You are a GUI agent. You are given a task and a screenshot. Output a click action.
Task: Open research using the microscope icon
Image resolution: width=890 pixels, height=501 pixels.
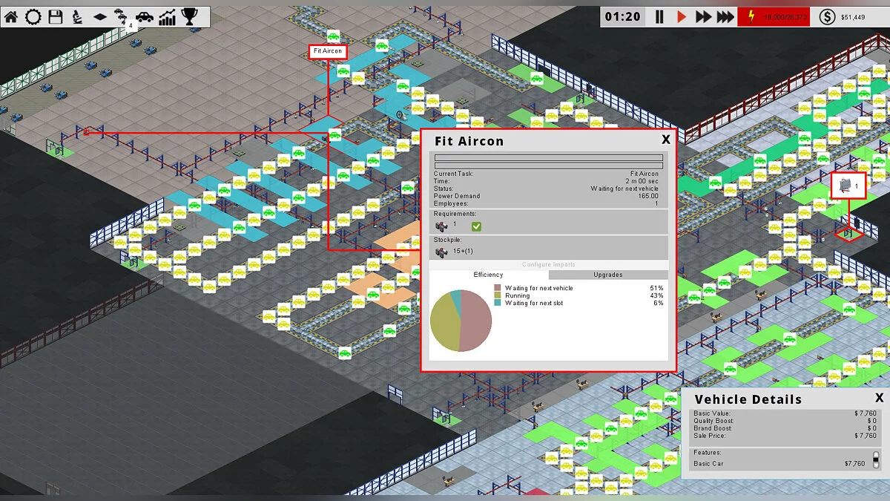(x=77, y=17)
